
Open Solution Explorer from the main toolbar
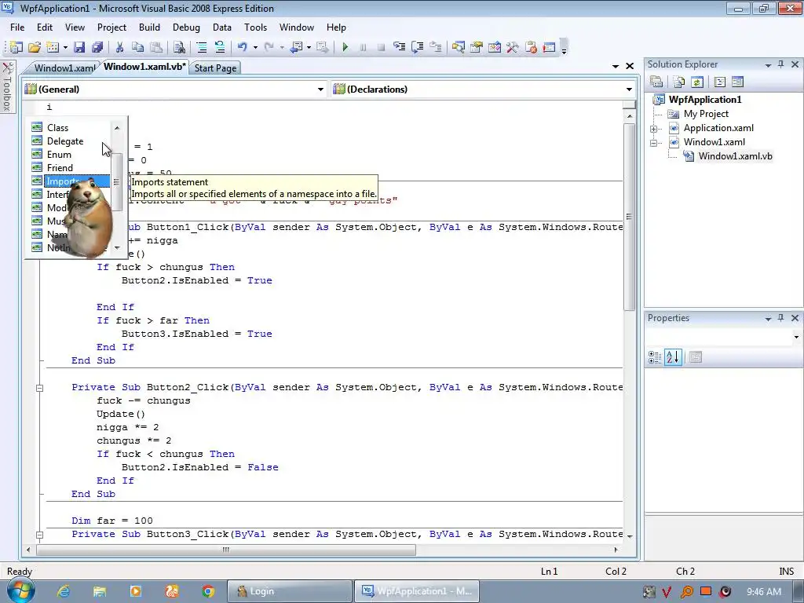458,48
